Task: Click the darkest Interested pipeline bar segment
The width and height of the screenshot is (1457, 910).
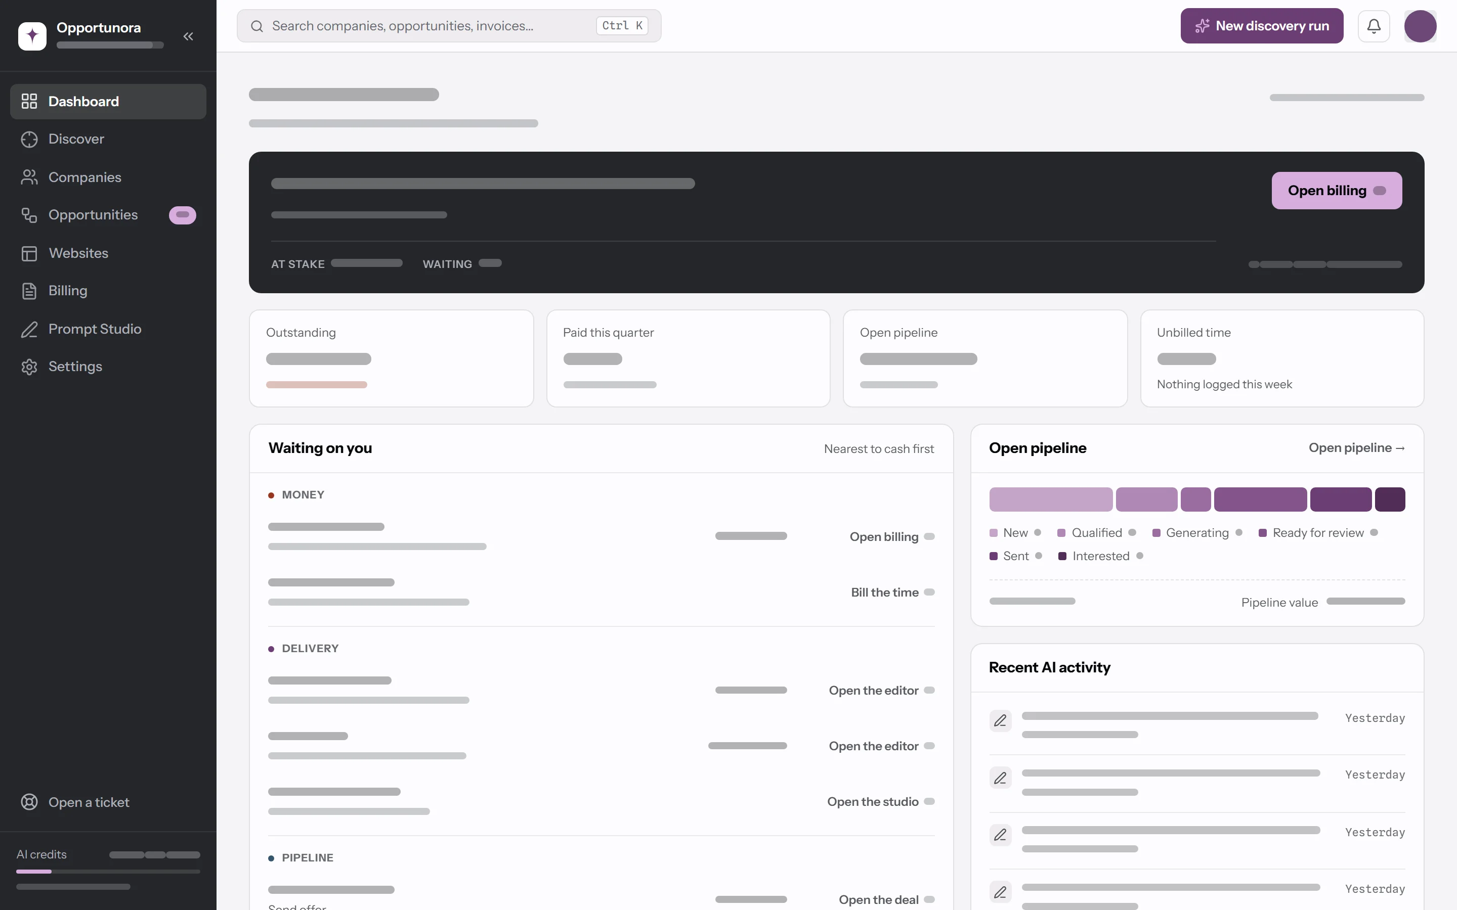Action: [x=1390, y=499]
